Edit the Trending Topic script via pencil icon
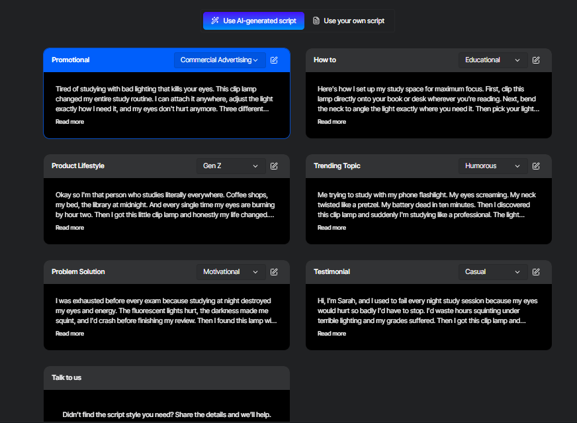This screenshot has height=423, width=577. click(x=536, y=166)
